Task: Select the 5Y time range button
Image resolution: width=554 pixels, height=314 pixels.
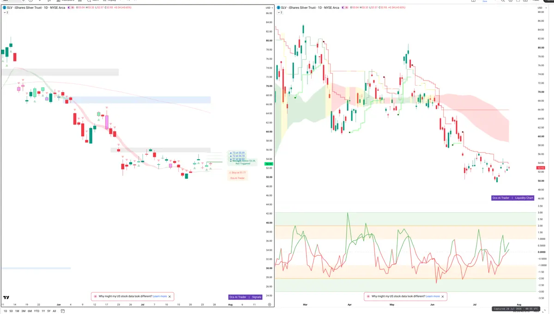Action: coord(49,311)
